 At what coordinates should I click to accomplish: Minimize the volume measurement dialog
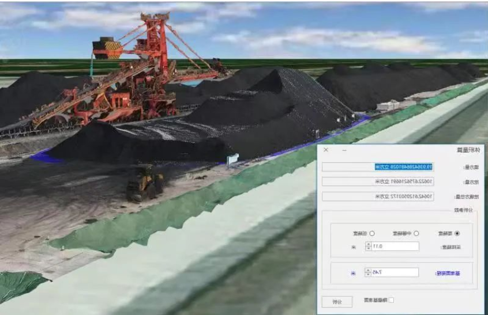click(344, 150)
